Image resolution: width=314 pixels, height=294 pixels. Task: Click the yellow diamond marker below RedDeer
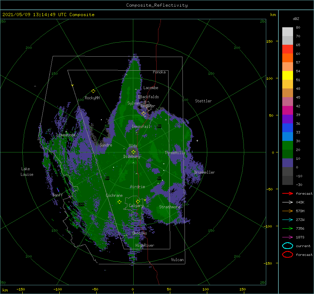tap(144, 114)
